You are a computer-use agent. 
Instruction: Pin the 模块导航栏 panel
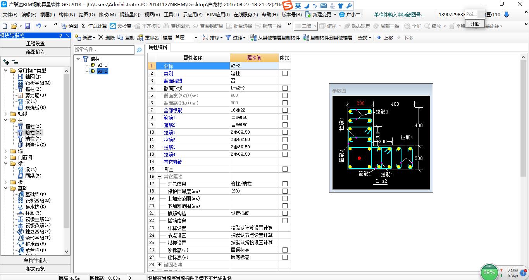(x=60, y=35)
